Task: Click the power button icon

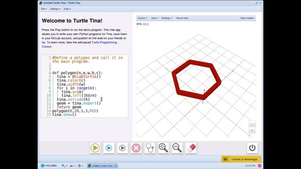Action: [252, 148]
